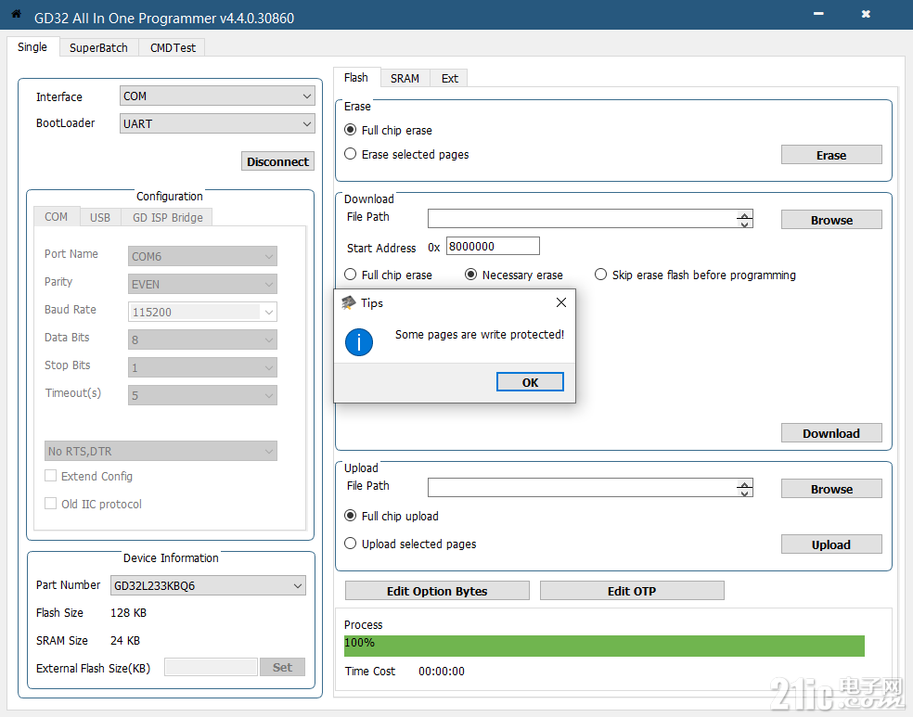Viewport: 913px width, 717px height.
Task: Open the BootLoader dropdown showing UART
Action: pos(217,124)
